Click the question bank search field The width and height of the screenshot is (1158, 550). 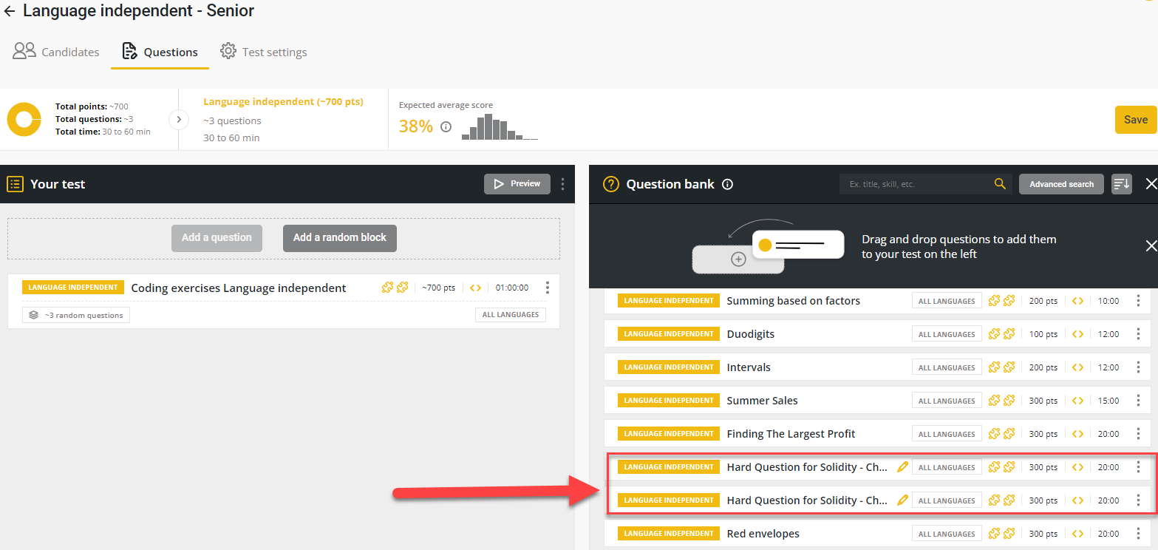[x=916, y=184]
